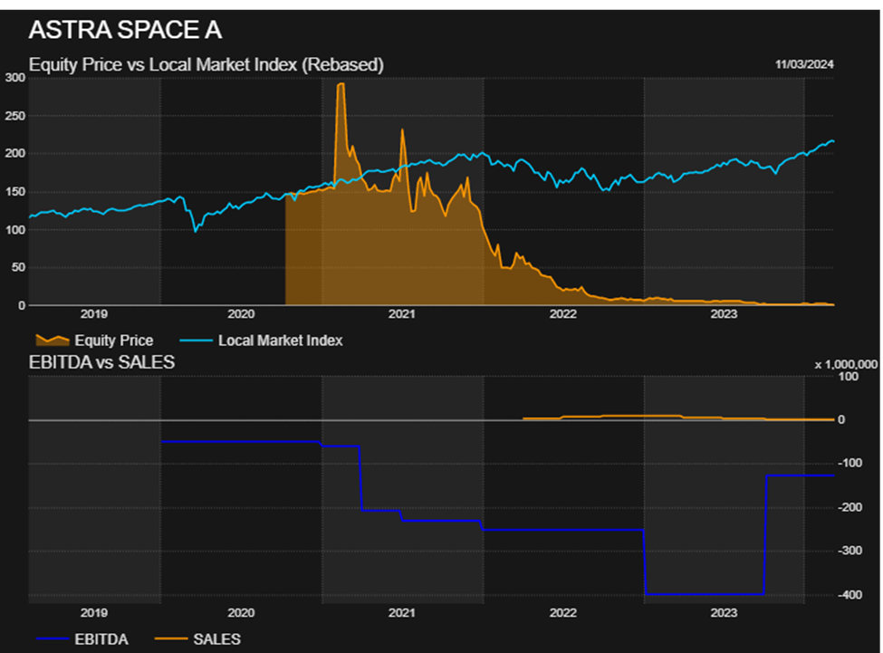Select the 2023 year label under the EBITDA chart
Viewport: 883px width, 653px height.
[724, 612]
